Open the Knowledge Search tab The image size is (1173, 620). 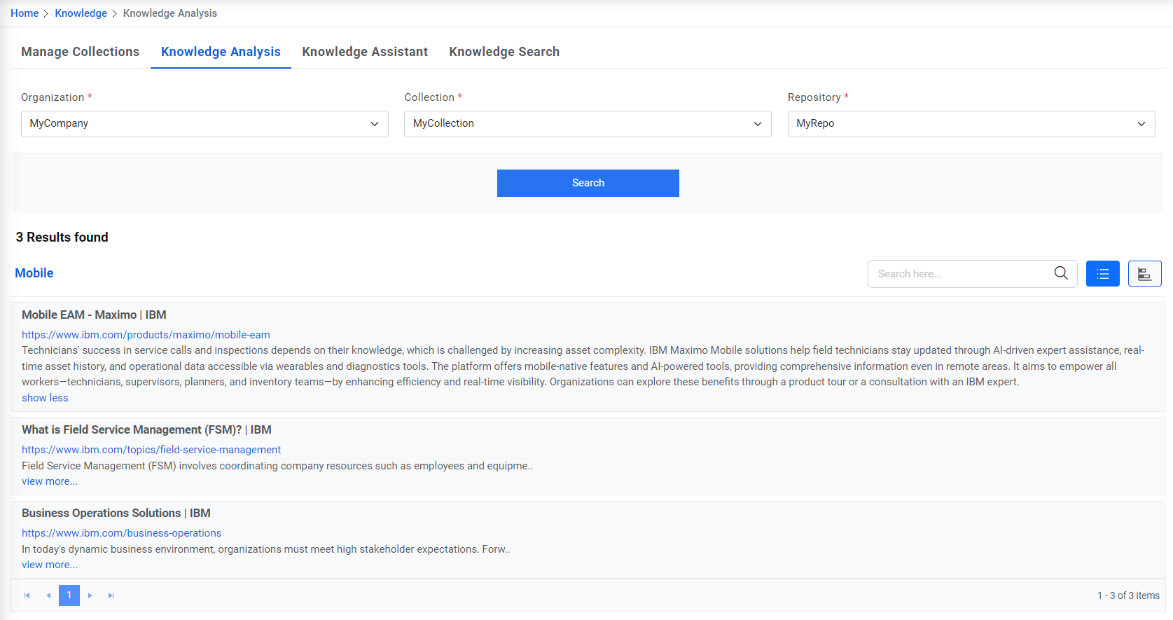(x=504, y=52)
